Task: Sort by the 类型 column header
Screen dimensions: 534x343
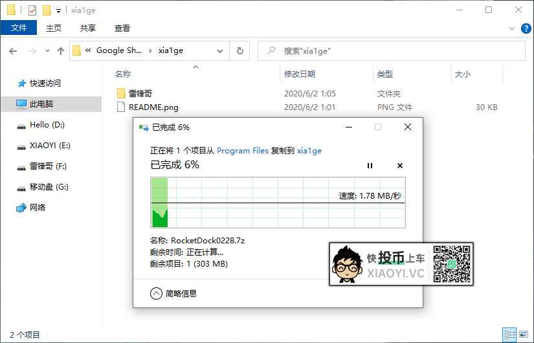Action: coord(385,74)
